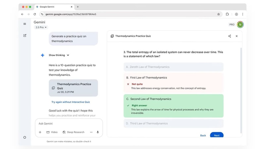Close the quiz panel
The width and height of the screenshot is (265, 149).
pyautogui.click(x=237, y=36)
